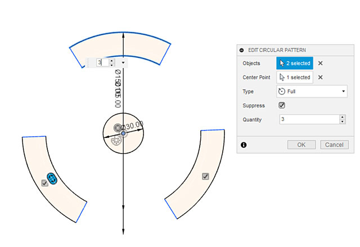This screenshot has width=360, height=247.
Task: Clear the Objects selection with X
Action: pyautogui.click(x=321, y=64)
